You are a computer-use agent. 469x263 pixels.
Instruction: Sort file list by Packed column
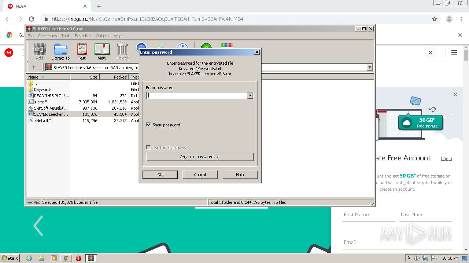point(114,77)
